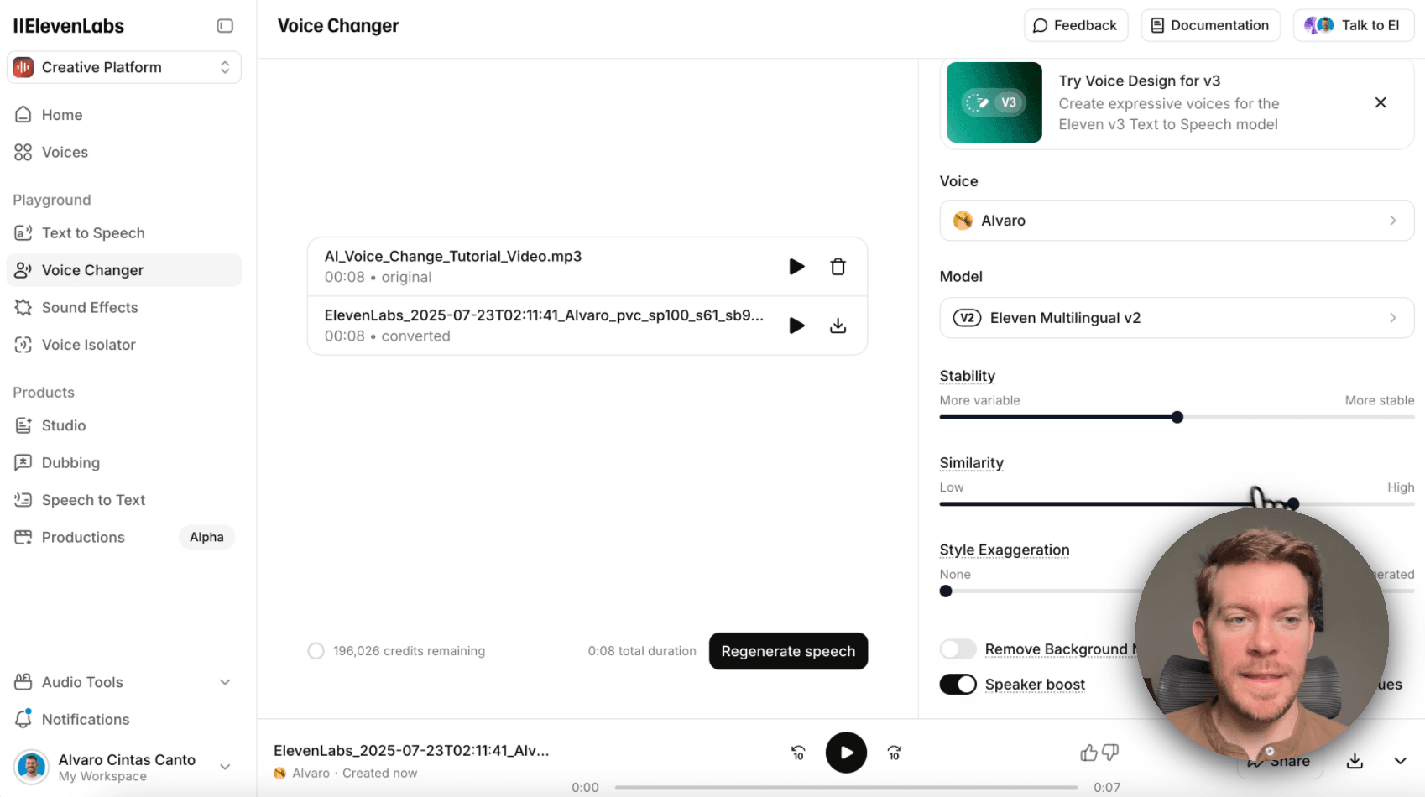Delete the original audio with trash icon
The width and height of the screenshot is (1425, 797).
coord(838,267)
